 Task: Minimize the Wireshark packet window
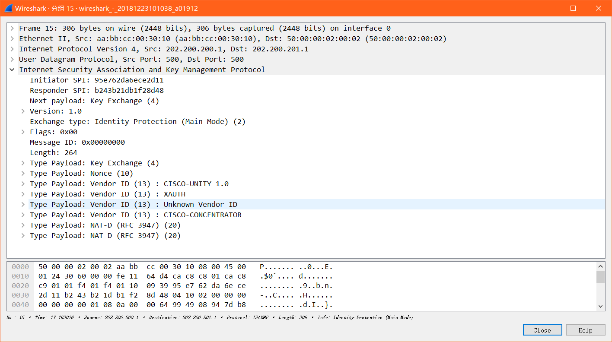coord(548,8)
